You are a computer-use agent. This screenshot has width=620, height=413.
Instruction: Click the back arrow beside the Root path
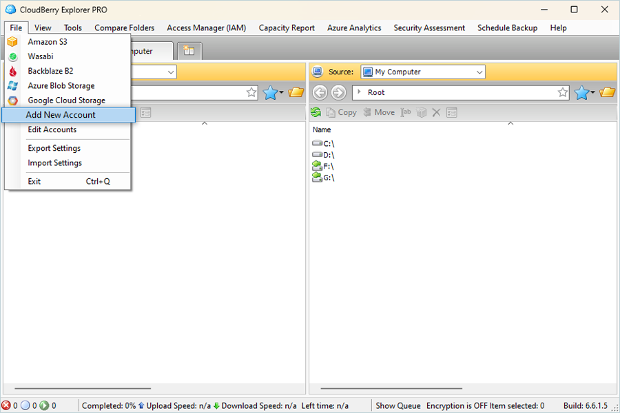tap(320, 92)
